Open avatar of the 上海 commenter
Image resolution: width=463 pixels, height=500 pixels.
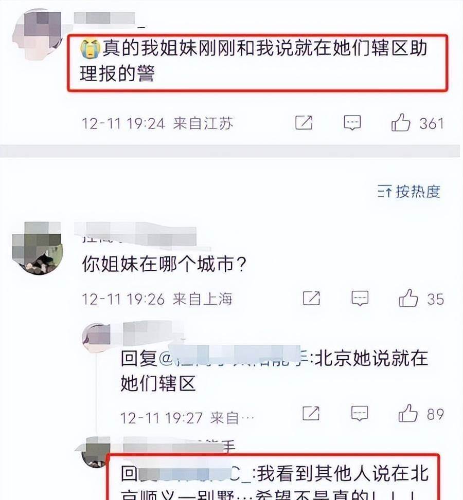point(37,248)
